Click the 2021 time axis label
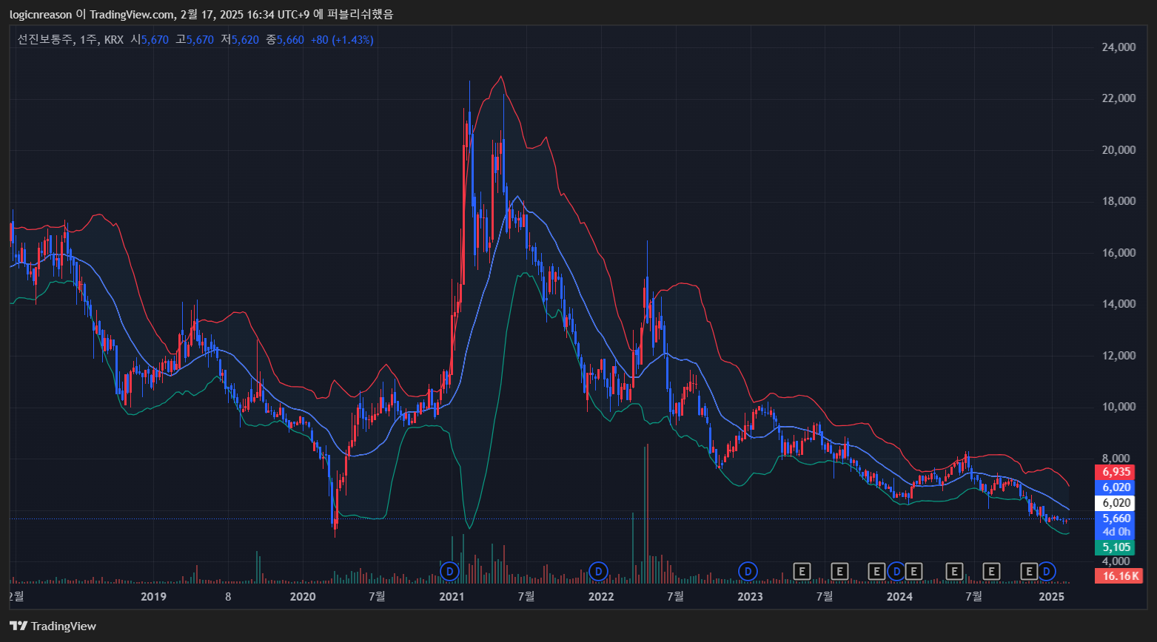Screen dimensions: 1157x642 [x=452, y=596]
